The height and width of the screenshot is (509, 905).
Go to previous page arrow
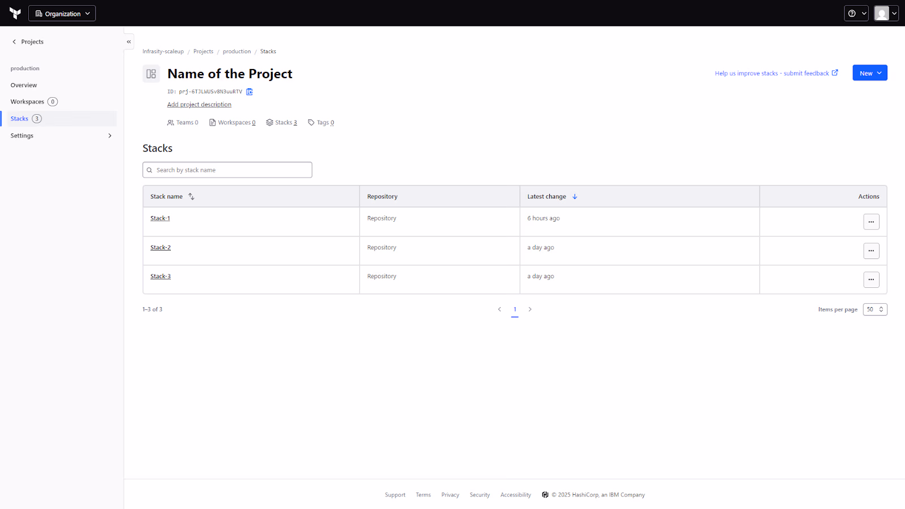point(499,309)
